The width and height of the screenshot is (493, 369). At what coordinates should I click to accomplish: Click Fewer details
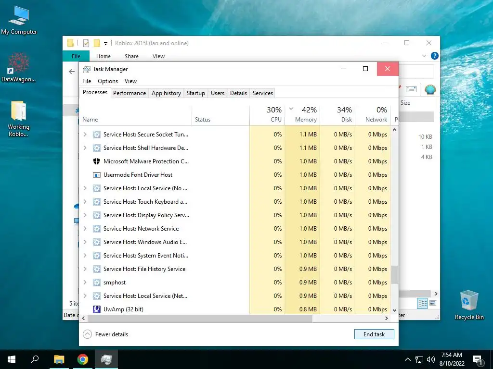(105, 334)
